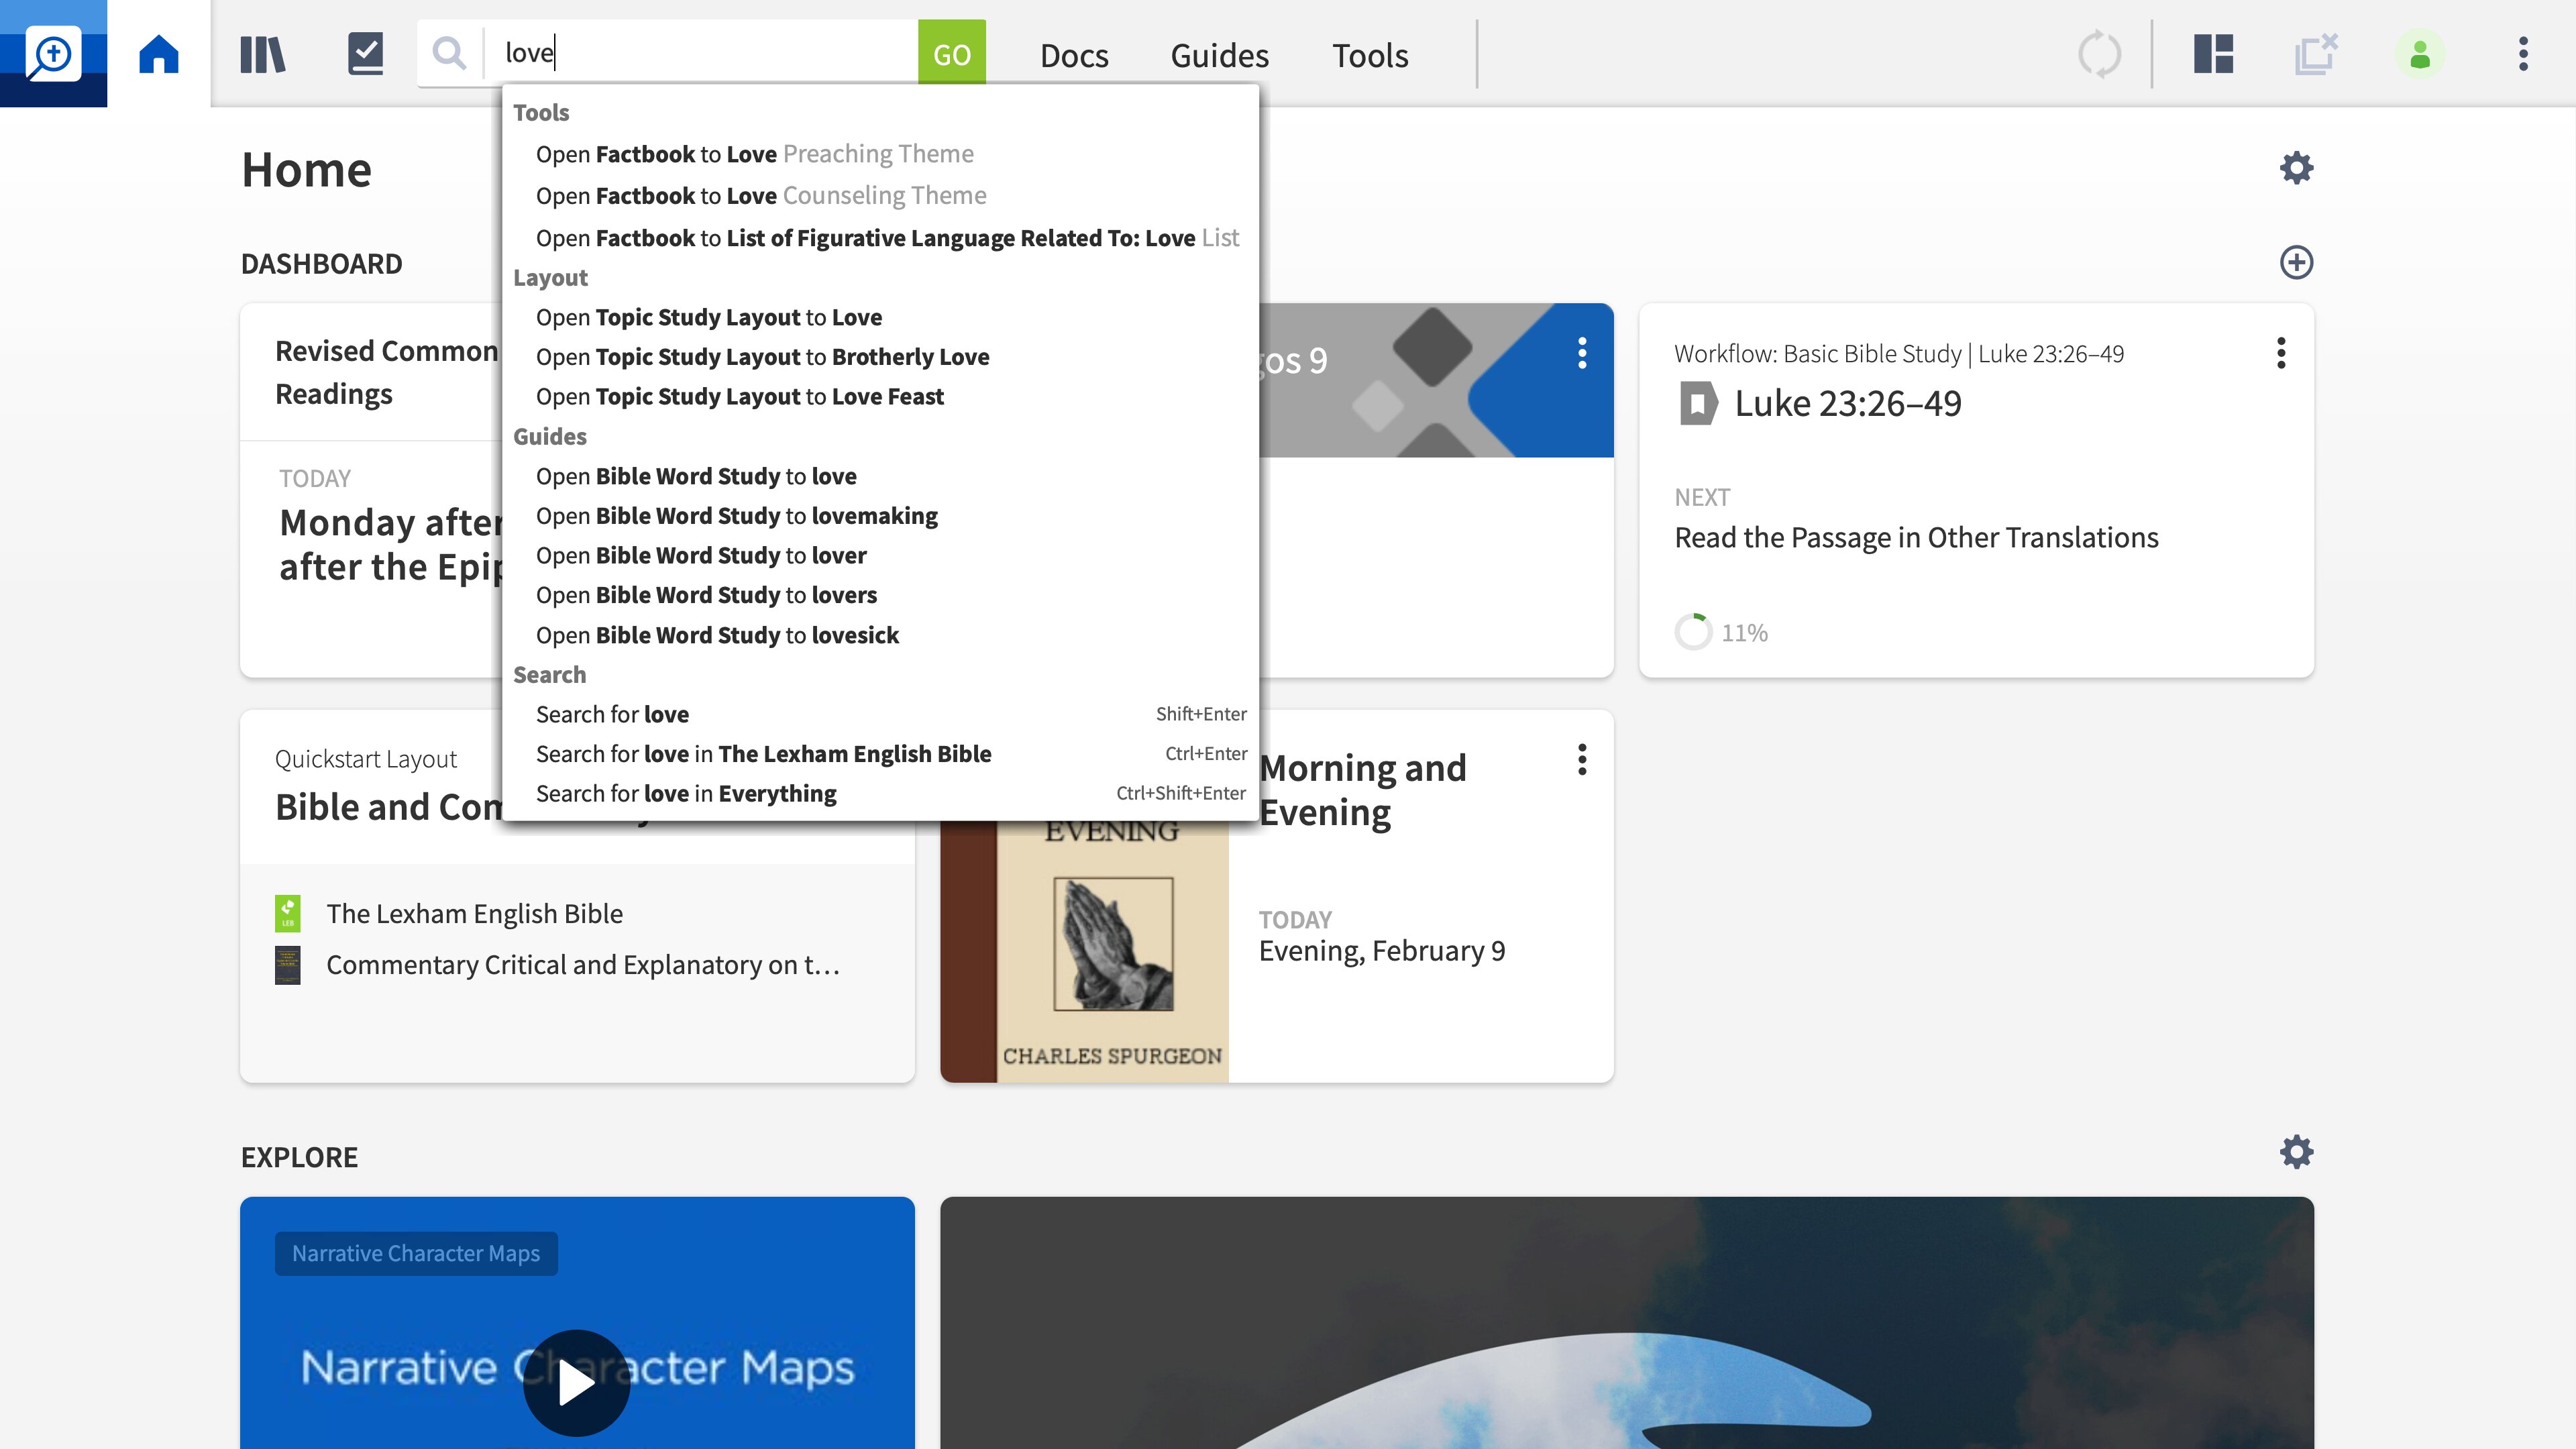Image resolution: width=2576 pixels, height=1449 pixels.
Task: Open Topic Study Layout to Love
Action: [x=881, y=317]
